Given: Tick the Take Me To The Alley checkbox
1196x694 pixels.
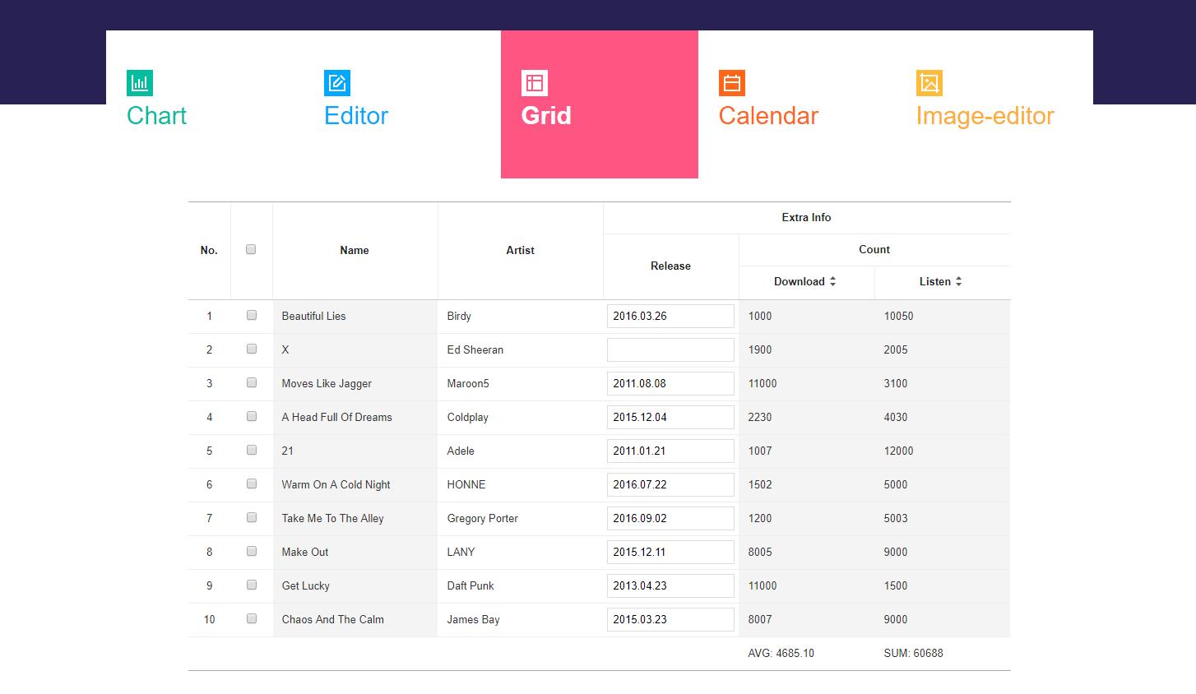Looking at the screenshot, I should click(x=252, y=517).
